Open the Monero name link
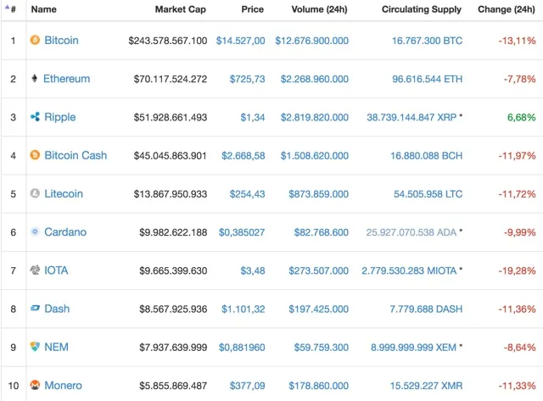This screenshot has height=401, width=543. [x=63, y=386]
